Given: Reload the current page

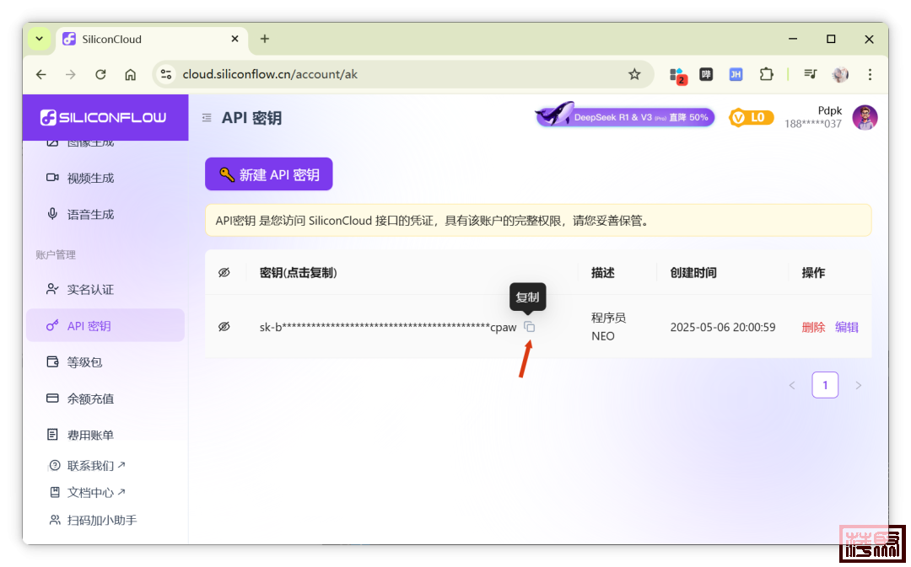Looking at the screenshot, I should coord(100,74).
